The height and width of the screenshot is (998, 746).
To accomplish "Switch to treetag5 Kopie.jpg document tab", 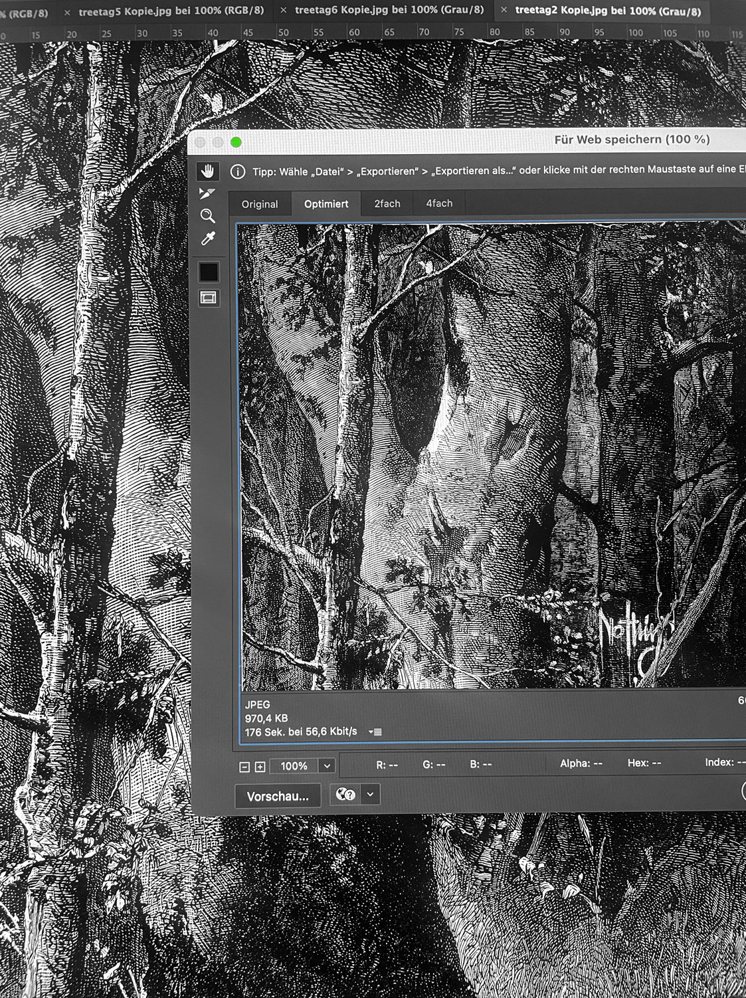I will pos(171,11).
